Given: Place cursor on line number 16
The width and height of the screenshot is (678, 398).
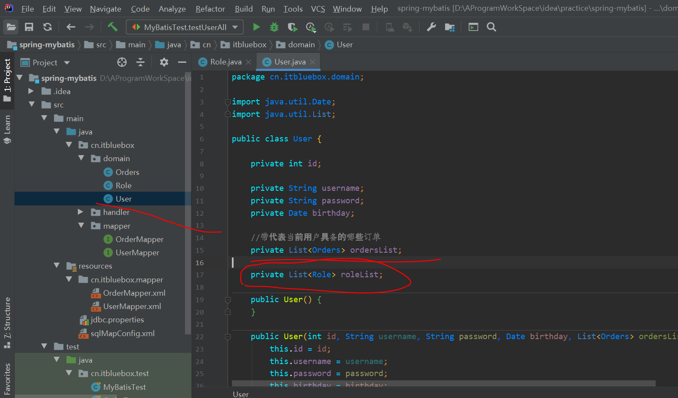Looking at the screenshot, I should click(x=200, y=263).
